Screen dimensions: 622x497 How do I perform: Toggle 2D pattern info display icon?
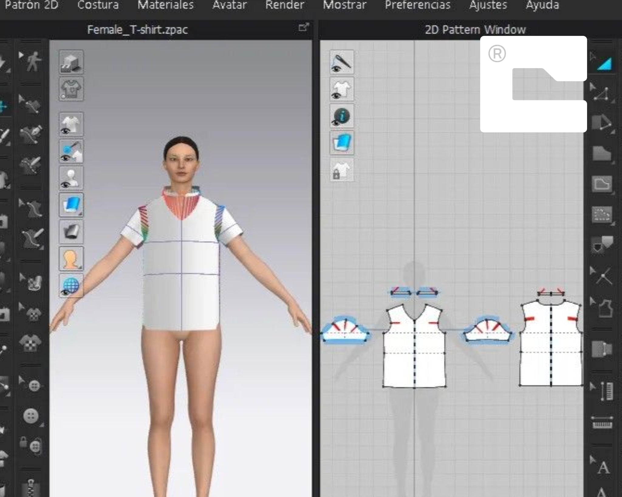[342, 116]
